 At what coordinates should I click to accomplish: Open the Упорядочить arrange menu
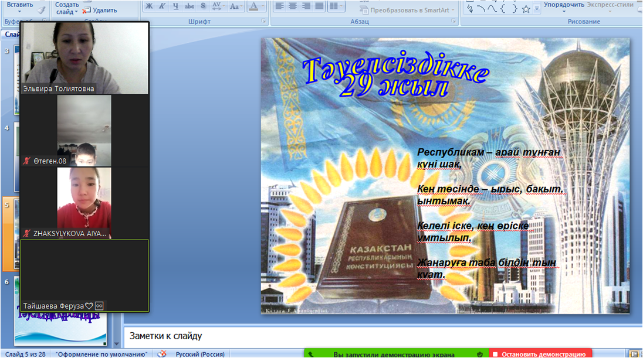[564, 6]
